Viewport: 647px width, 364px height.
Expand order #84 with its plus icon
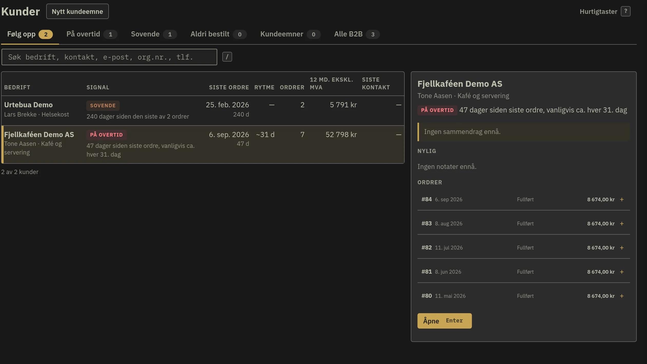click(x=622, y=199)
